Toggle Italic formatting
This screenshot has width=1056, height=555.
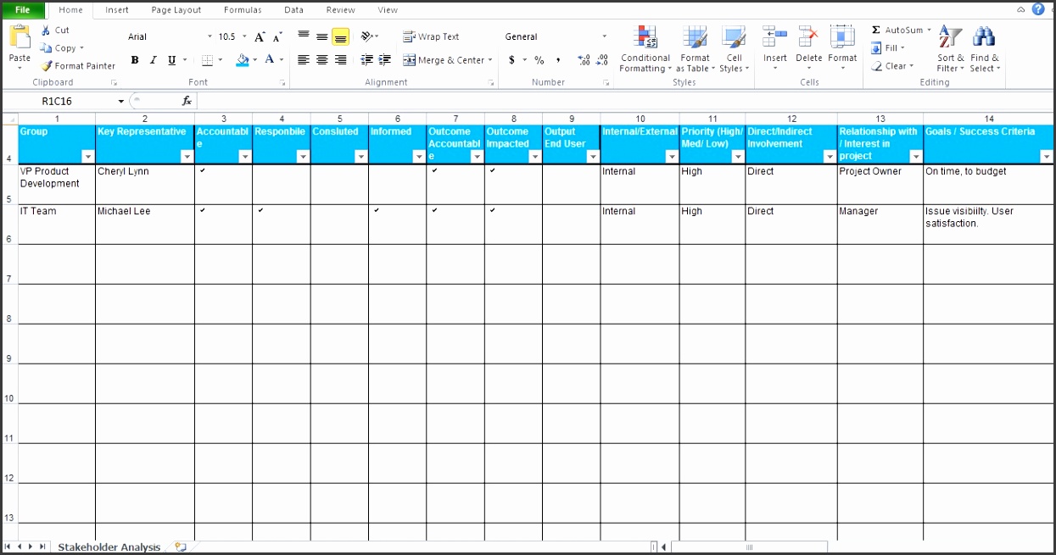coord(154,60)
